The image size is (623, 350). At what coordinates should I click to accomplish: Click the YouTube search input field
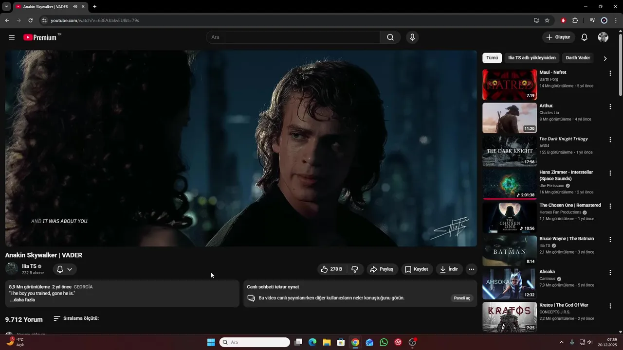[293, 37]
